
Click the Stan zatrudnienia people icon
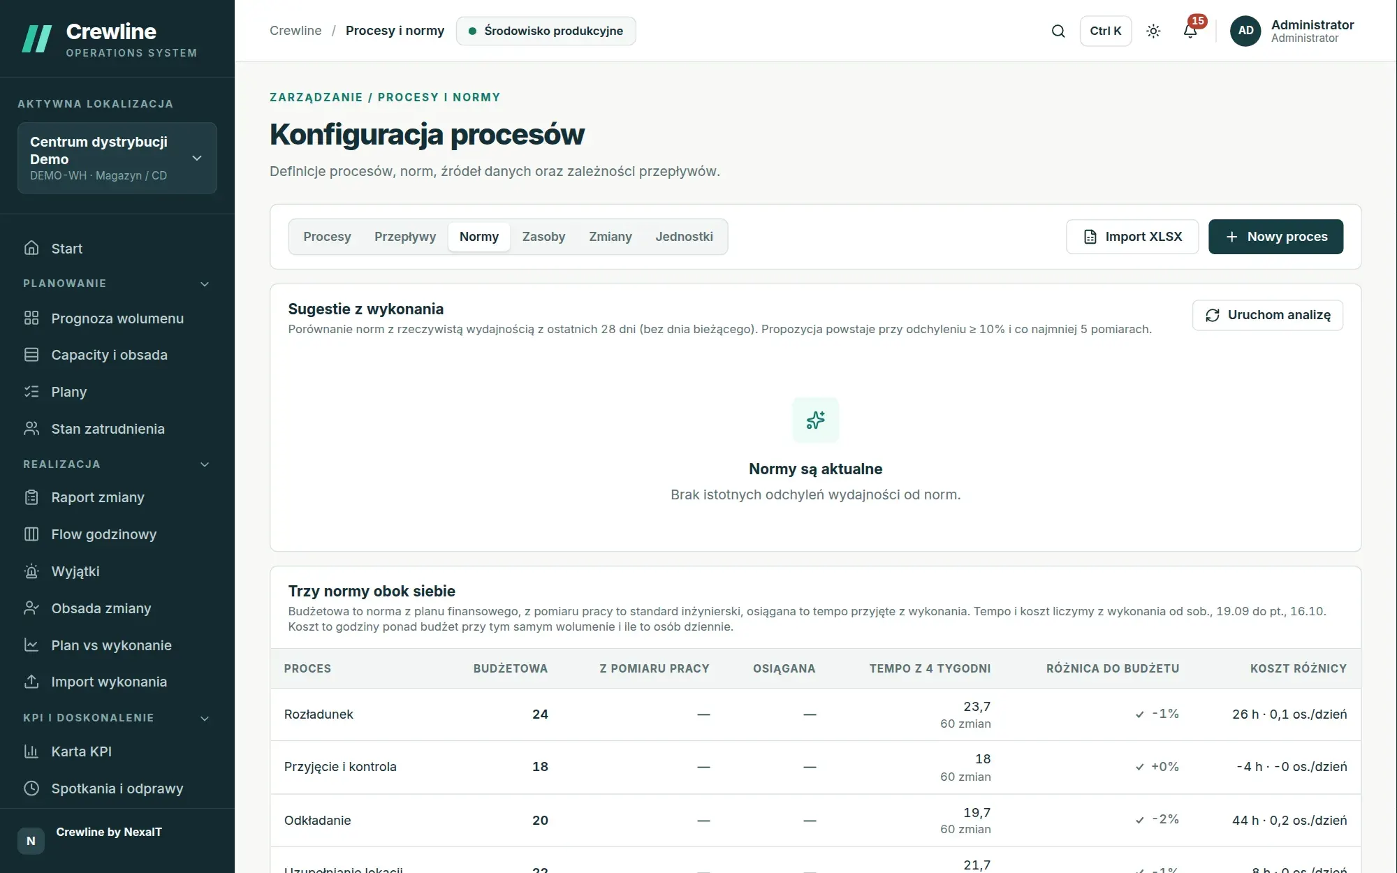click(31, 428)
